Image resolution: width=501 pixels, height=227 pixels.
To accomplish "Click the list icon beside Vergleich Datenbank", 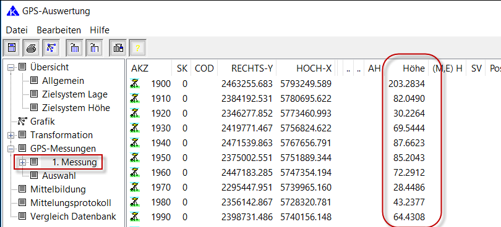I will 22,216.
